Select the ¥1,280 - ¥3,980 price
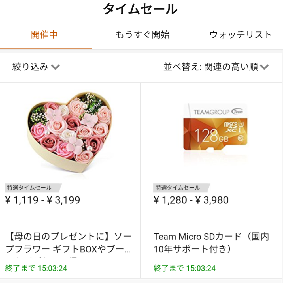283x283 pixels. 191,200
